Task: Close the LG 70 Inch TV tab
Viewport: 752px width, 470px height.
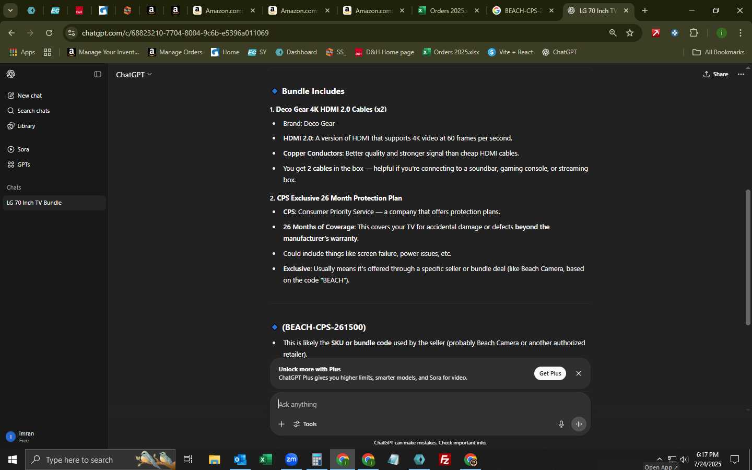Action: [x=626, y=10]
